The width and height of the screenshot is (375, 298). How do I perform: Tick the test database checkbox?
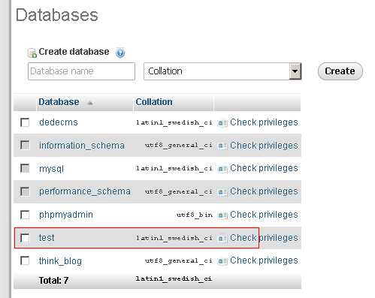click(25, 238)
